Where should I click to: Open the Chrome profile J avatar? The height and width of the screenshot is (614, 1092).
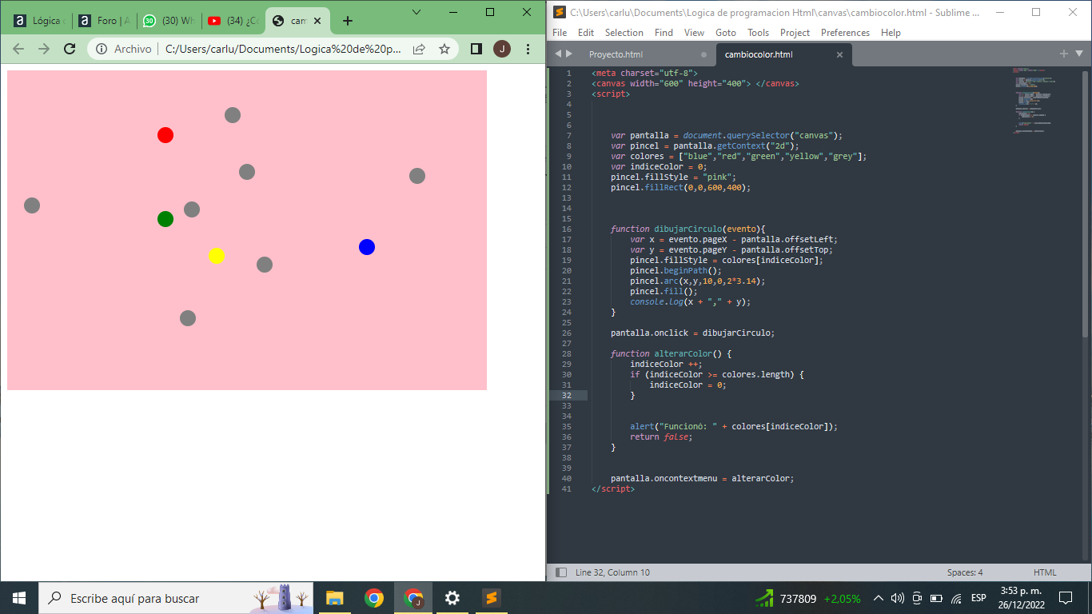[x=502, y=49]
